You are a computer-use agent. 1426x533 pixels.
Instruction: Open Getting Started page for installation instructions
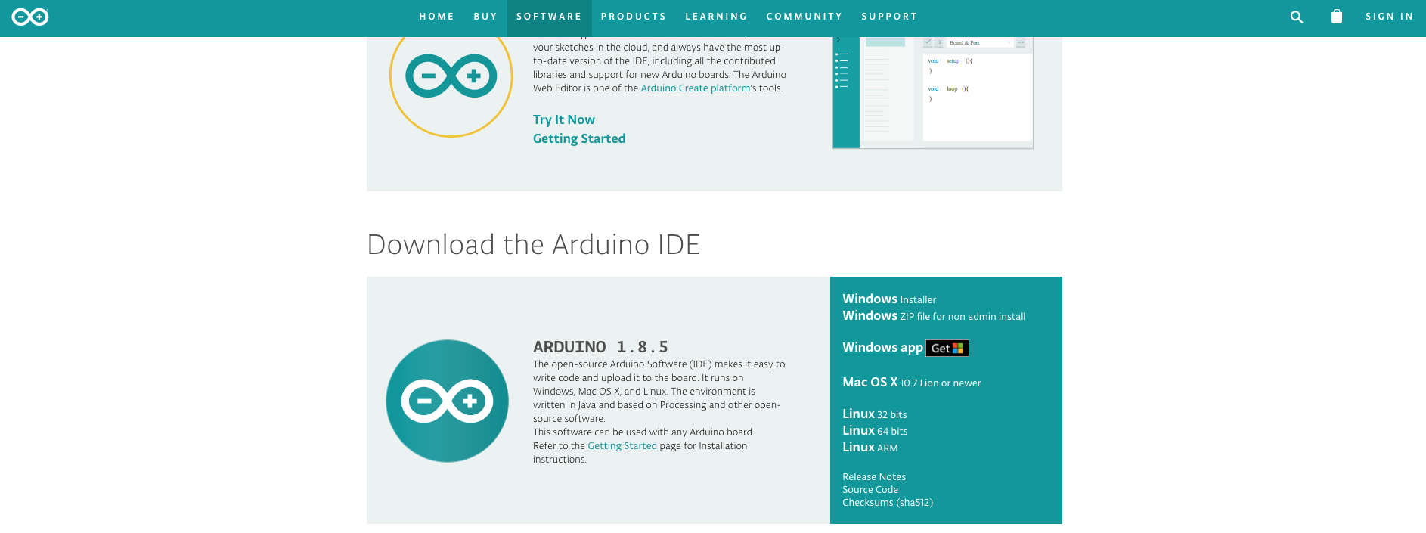click(x=622, y=446)
